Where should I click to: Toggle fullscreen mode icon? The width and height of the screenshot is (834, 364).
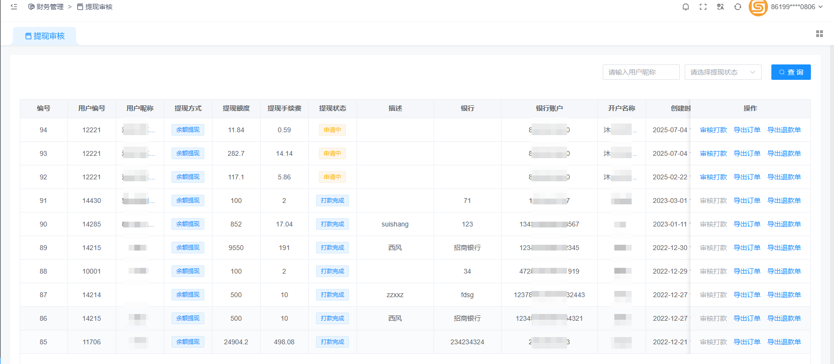(x=703, y=7)
